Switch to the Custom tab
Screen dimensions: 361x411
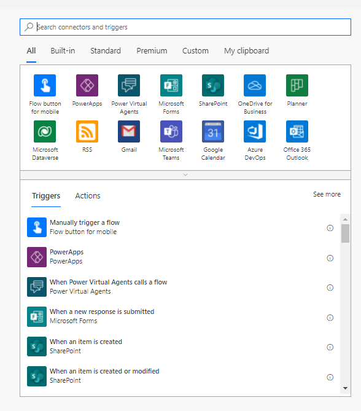195,51
